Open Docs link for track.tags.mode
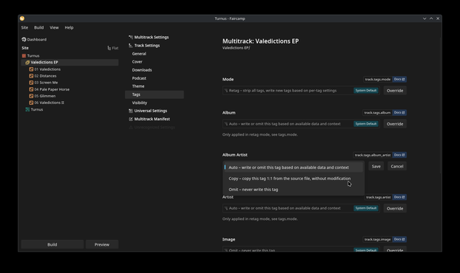The height and width of the screenshot is (273, 460). pyautogui.click(x=399, y=79)
